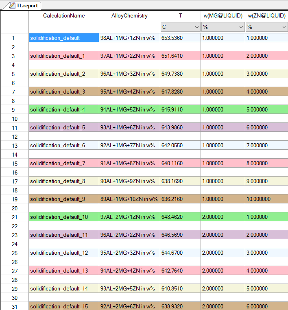The image size is (288, 310).
Task: Select the 645.9110 temperature cell
Action: click(x=180, y=110)
